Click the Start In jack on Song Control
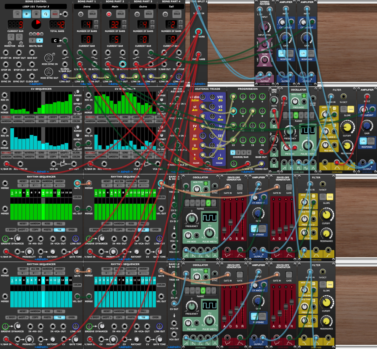 pyautogui.click(x=6, y=53)
